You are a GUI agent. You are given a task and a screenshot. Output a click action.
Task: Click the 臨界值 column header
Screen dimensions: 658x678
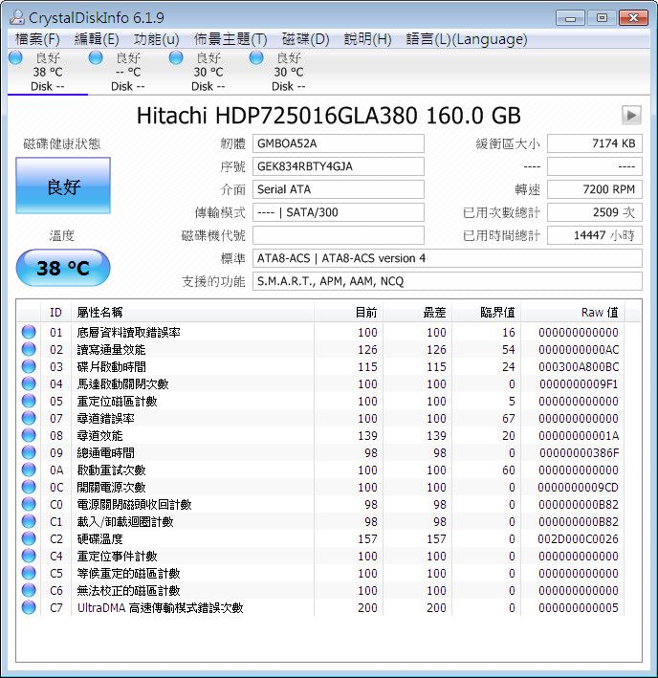pos(487,312)
